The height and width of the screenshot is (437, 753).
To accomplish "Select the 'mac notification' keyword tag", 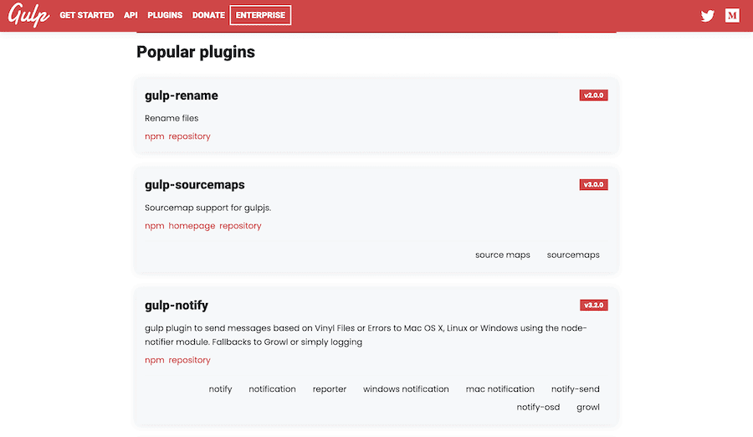I will pyautogui.click(x=500, y=389).
